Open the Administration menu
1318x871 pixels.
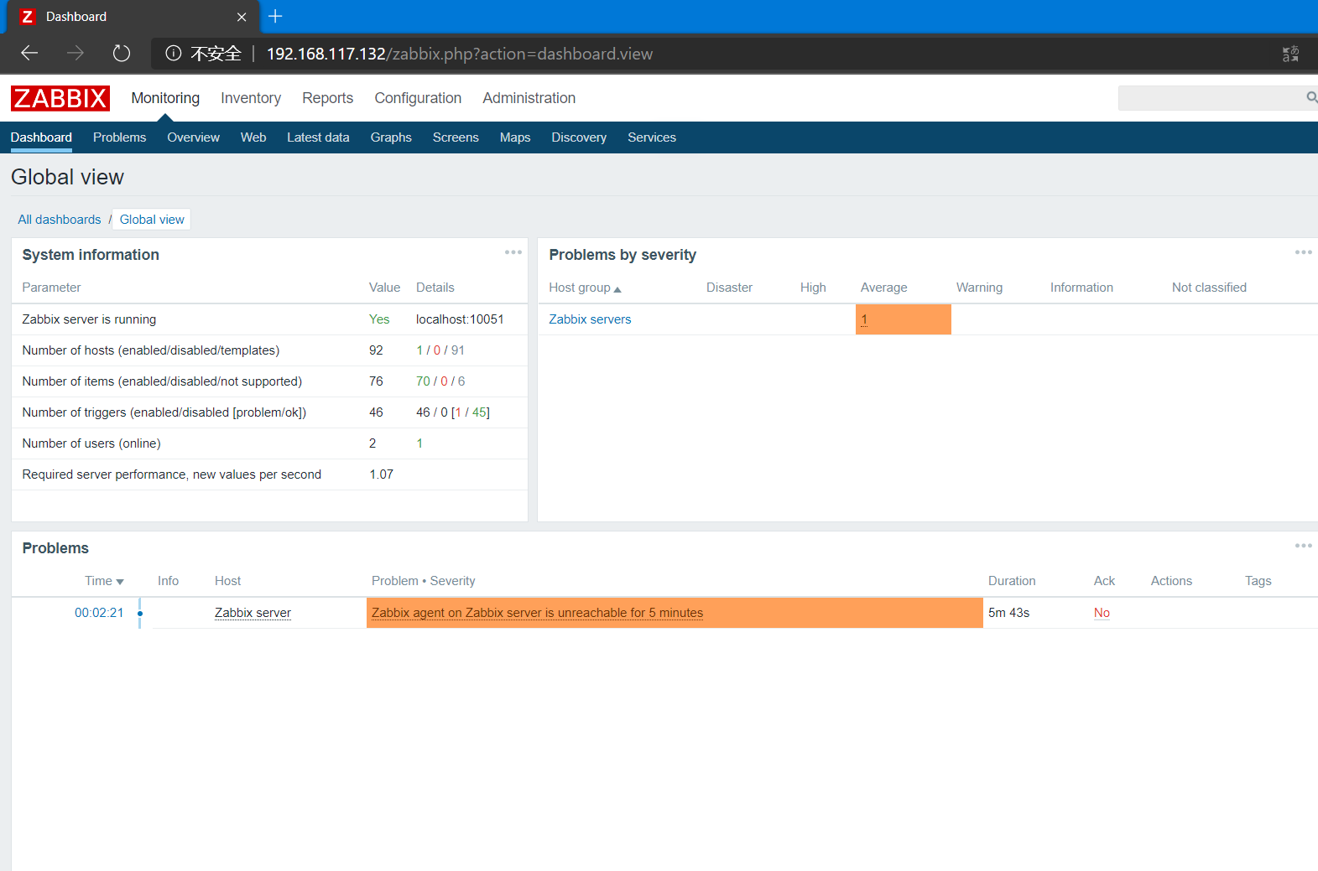(529, 98)
